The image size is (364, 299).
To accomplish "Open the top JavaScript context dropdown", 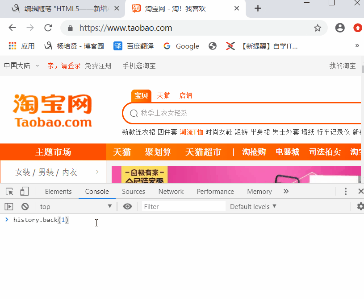I will [x=76, y=206].
